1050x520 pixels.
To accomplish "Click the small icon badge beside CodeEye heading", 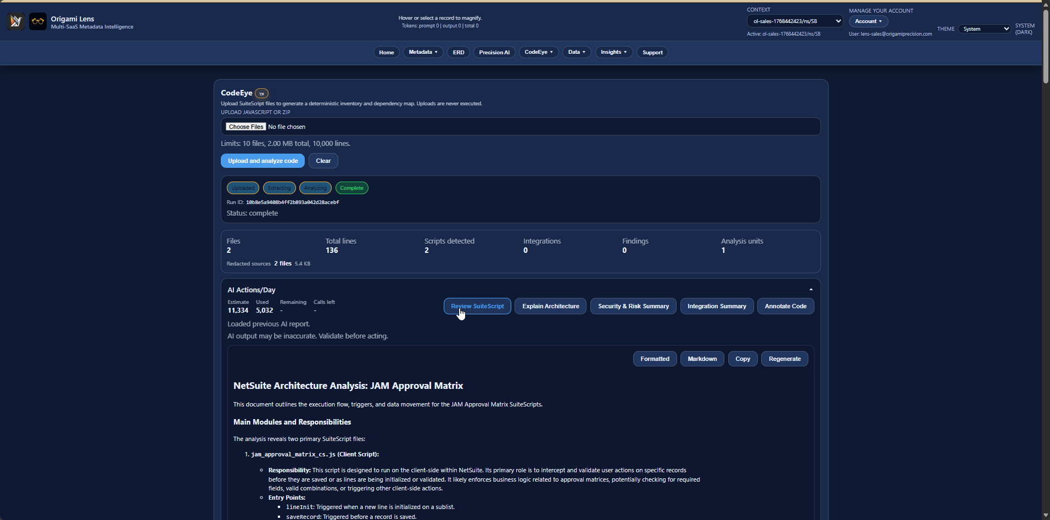I will (262, 93).
